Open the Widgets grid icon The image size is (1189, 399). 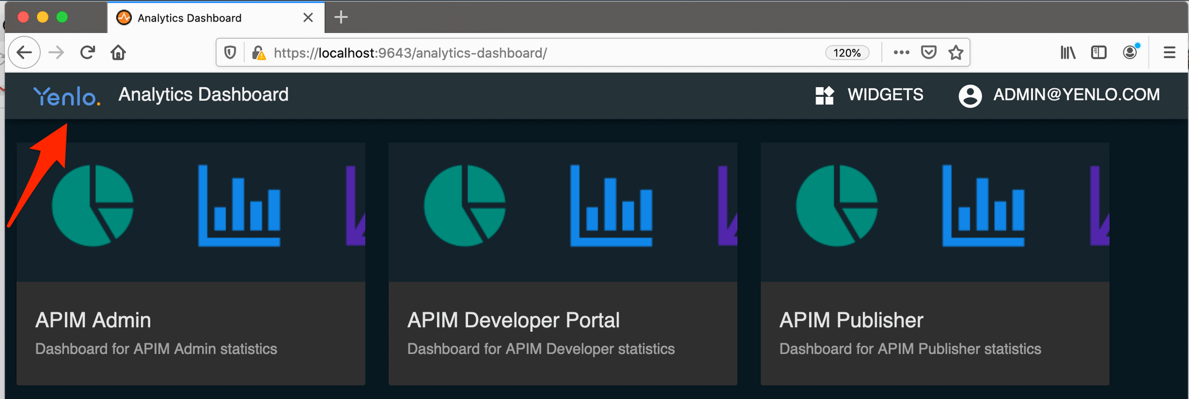824,96
